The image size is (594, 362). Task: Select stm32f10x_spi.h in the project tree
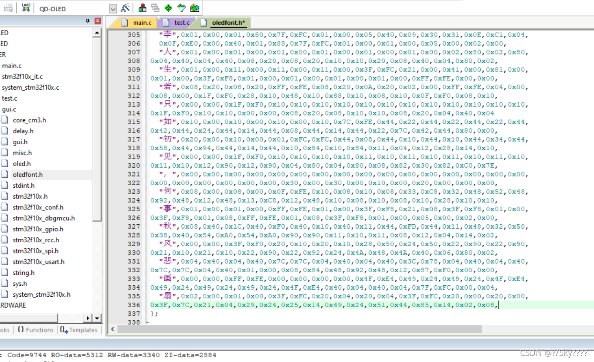[x=36, y=250]
